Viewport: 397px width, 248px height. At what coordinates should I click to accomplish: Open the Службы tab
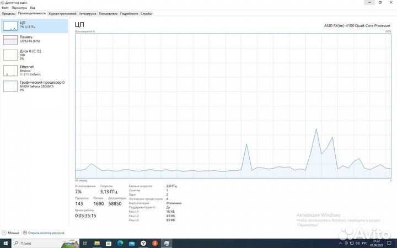click(146, 13)
